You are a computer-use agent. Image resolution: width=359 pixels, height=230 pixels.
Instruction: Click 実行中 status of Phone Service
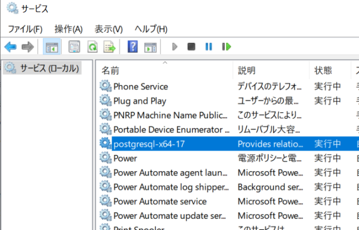tap(328, 87)
